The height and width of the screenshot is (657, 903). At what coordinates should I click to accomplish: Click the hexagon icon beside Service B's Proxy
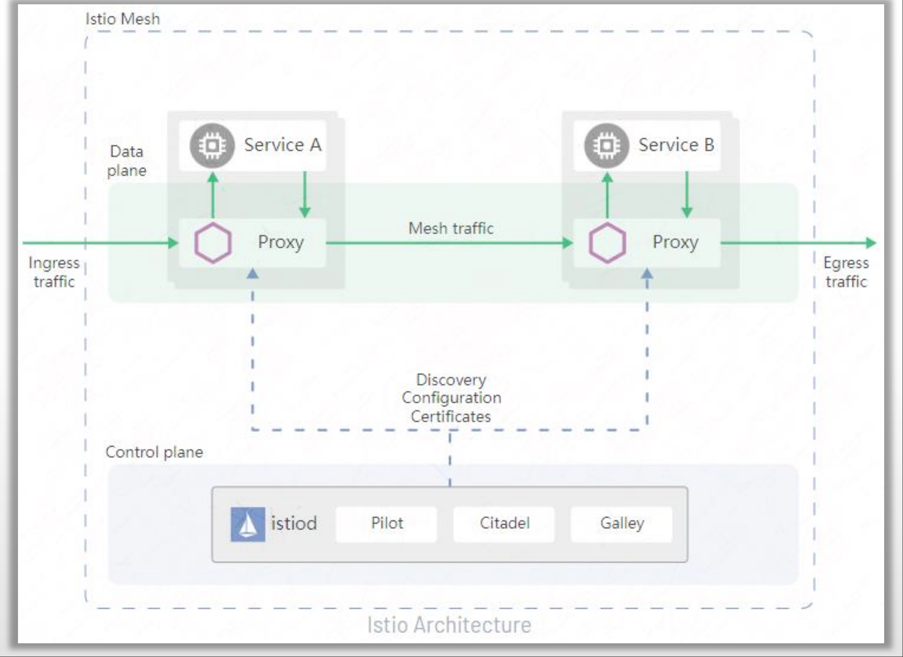607,243
